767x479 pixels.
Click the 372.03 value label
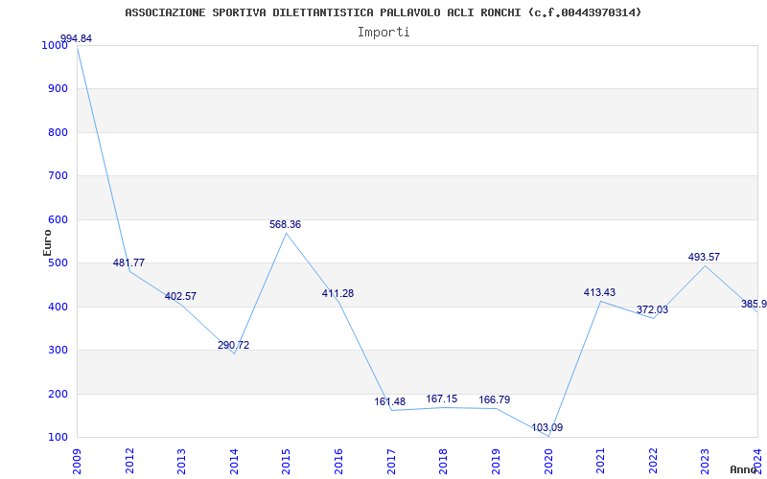(652, 309)
